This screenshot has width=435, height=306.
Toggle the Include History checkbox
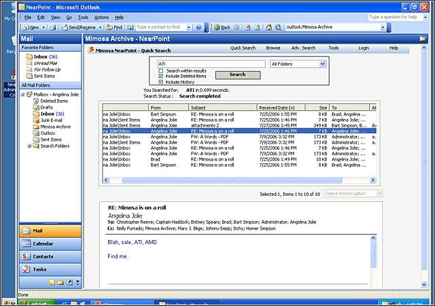coord(160,82)
